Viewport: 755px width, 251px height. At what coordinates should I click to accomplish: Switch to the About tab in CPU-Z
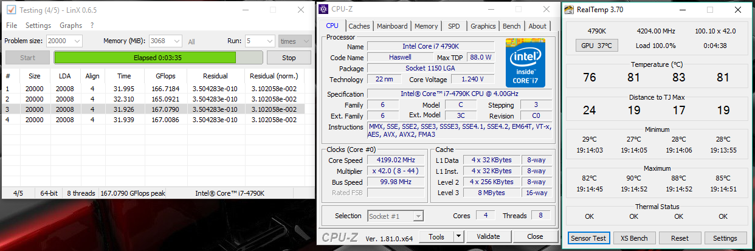pyautogui.click(x=537, y=26)
